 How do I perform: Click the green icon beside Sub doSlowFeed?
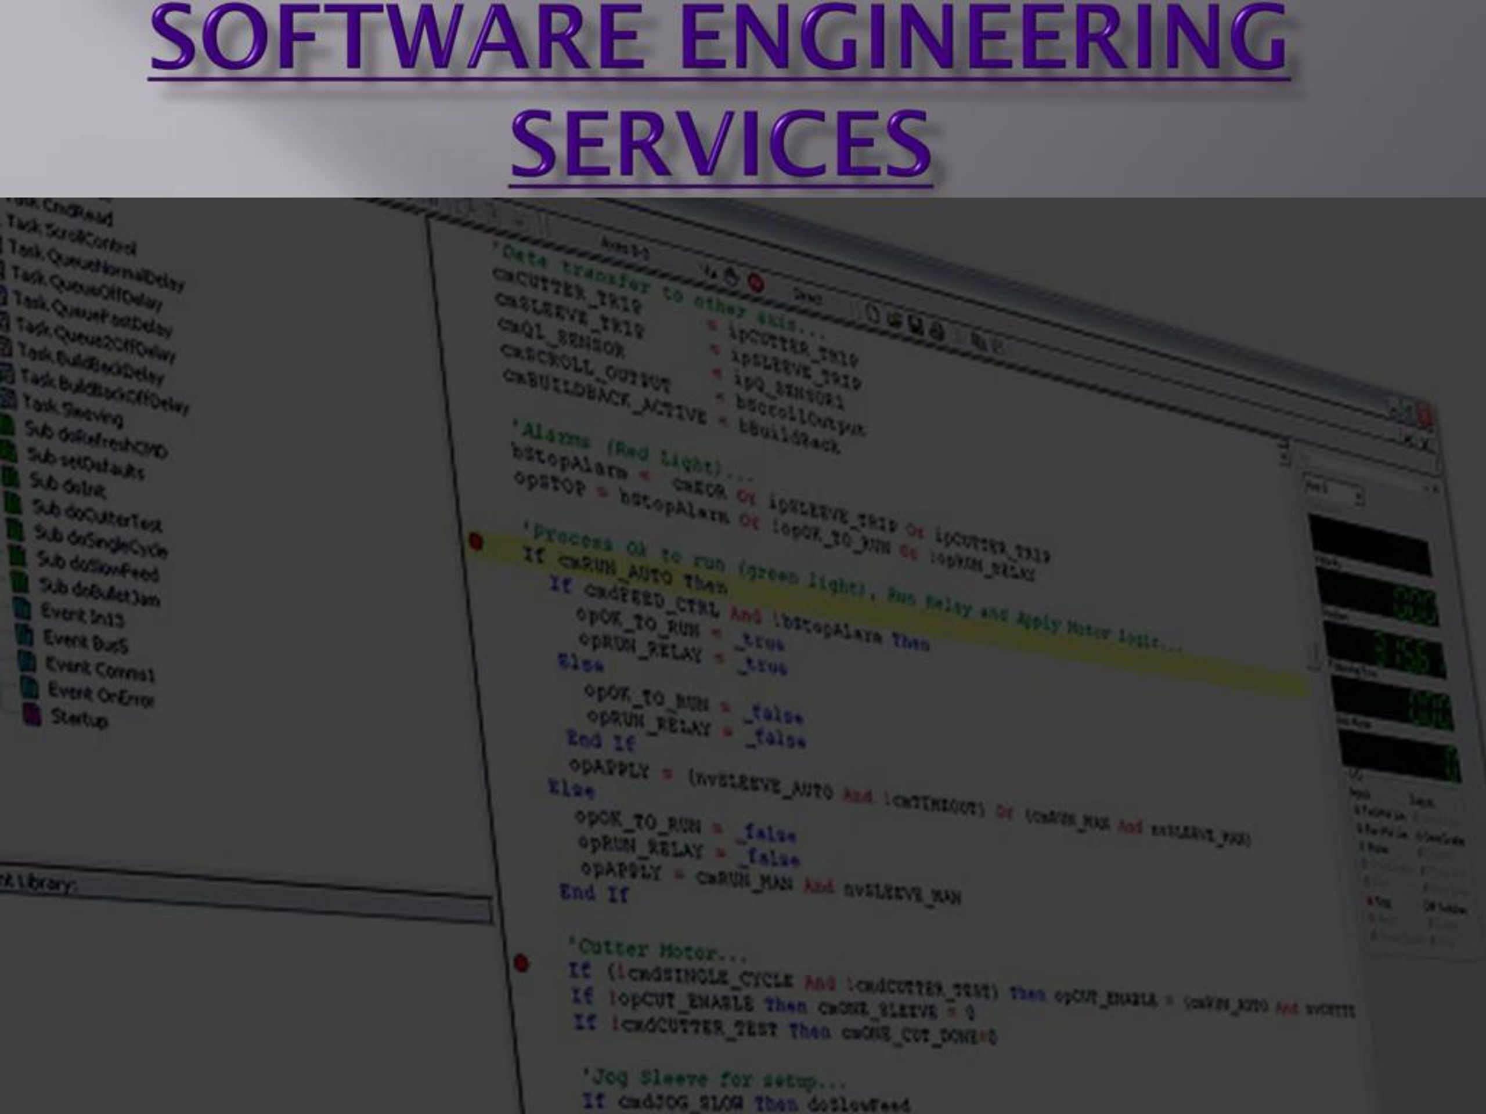[18, 556]
